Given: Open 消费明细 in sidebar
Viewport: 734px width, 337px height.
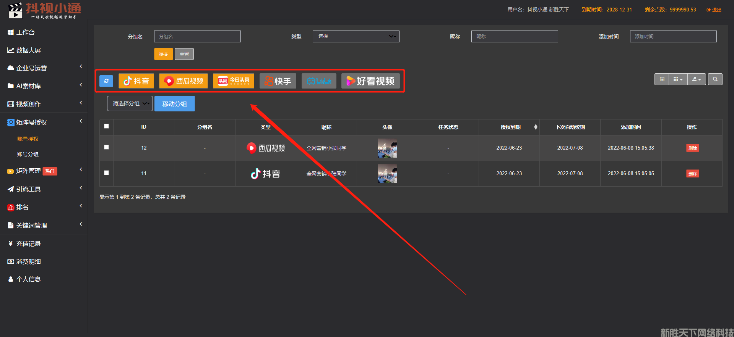Looking at the screenshot, I should pos(44,262).
